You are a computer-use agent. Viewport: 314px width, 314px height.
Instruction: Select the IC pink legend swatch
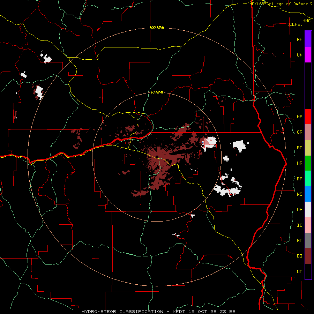[308, 225]
